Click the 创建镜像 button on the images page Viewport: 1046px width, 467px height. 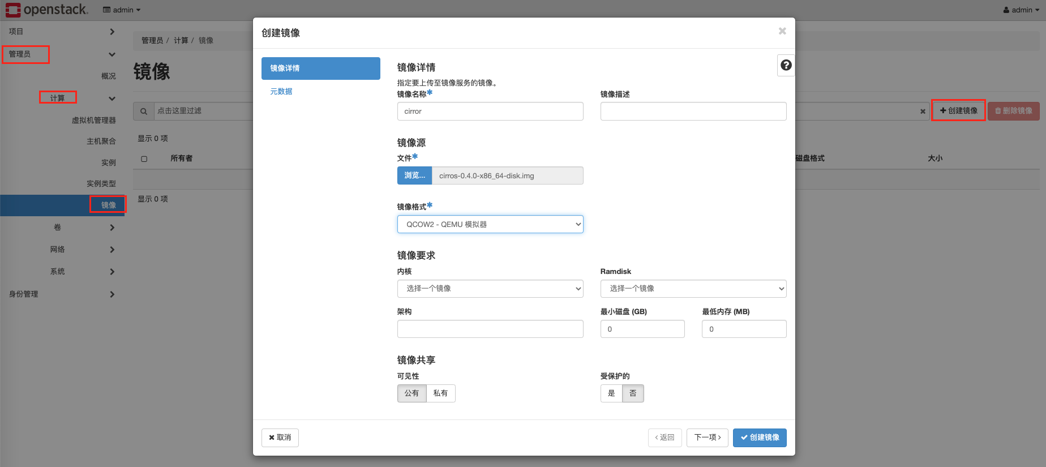click(x=959, y=111)
